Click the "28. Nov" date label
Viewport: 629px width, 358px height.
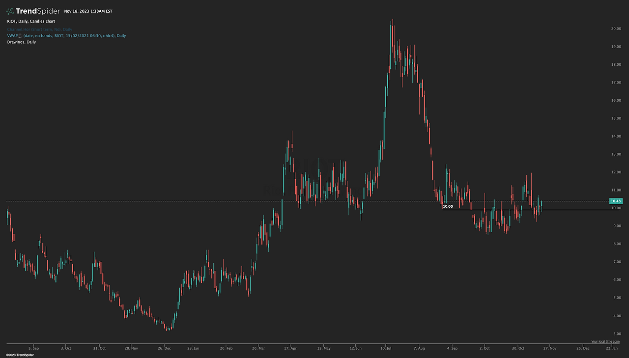click(131, 348)
